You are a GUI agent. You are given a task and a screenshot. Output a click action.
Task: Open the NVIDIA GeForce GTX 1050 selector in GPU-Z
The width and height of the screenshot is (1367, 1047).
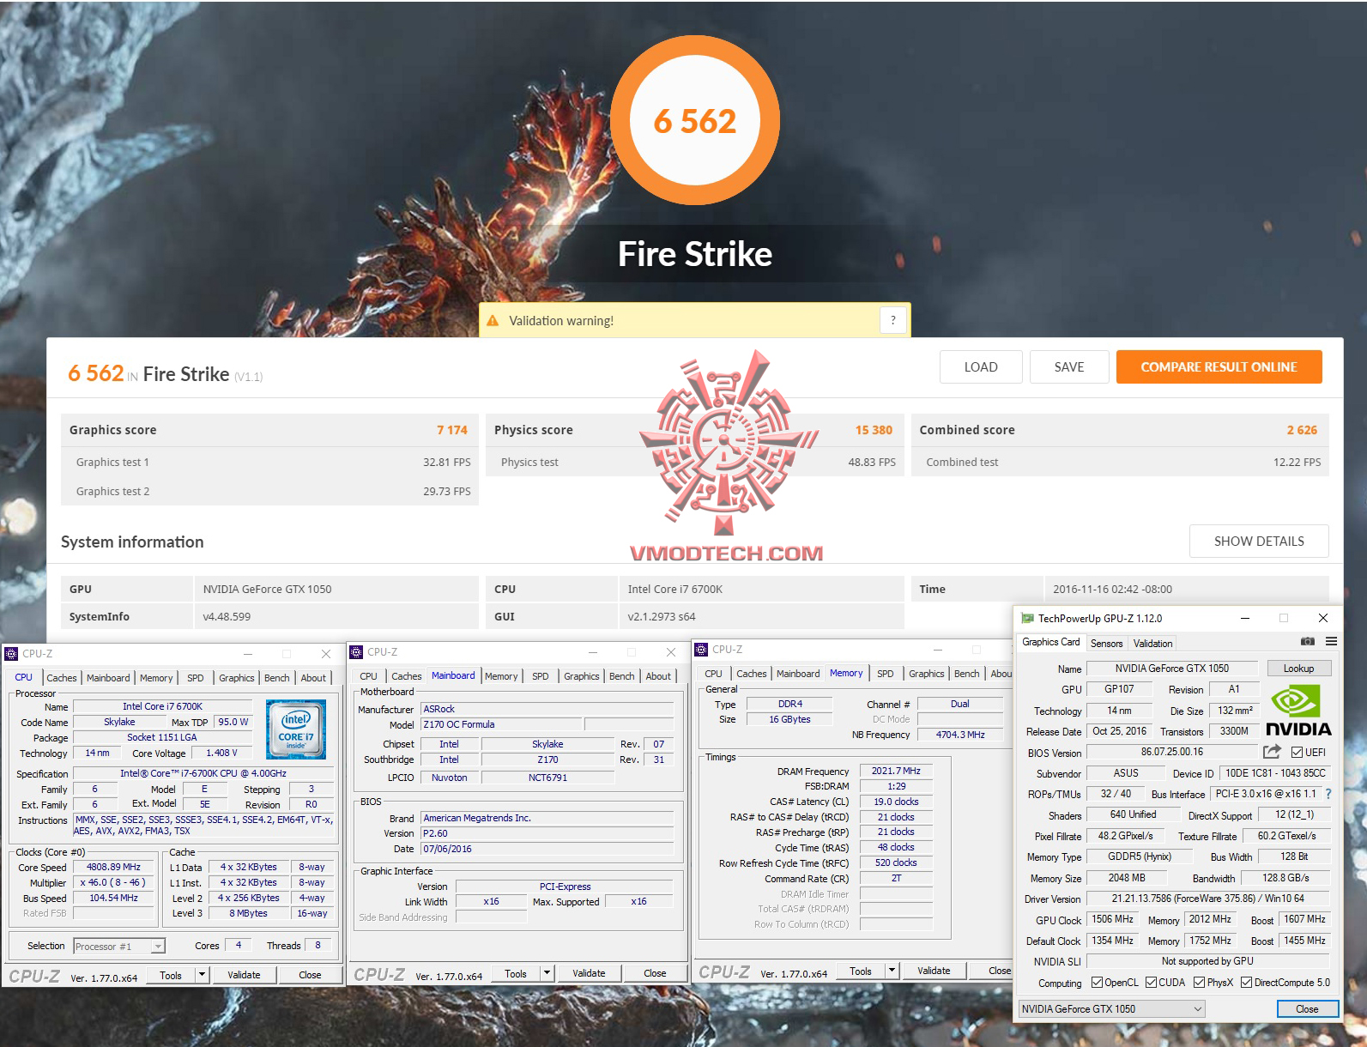click(1111, 1009)
